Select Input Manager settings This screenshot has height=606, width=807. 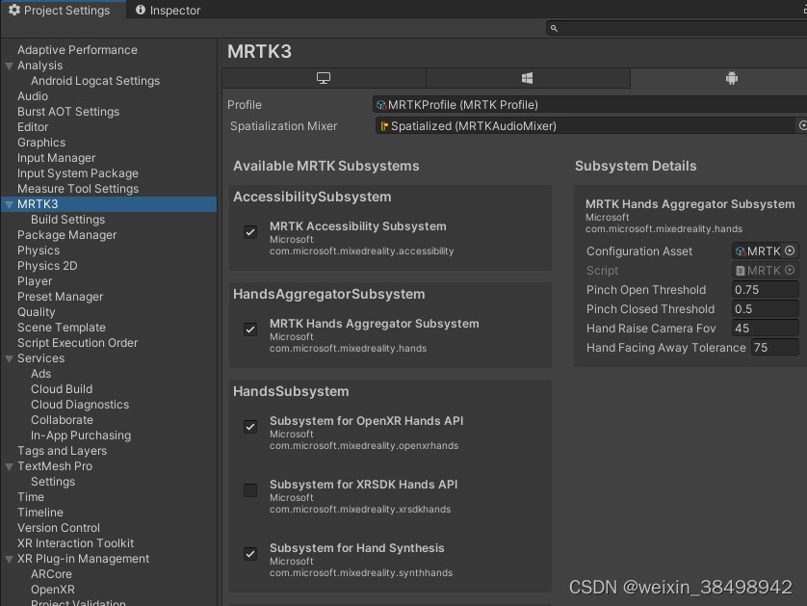click(x=56, y=158)
